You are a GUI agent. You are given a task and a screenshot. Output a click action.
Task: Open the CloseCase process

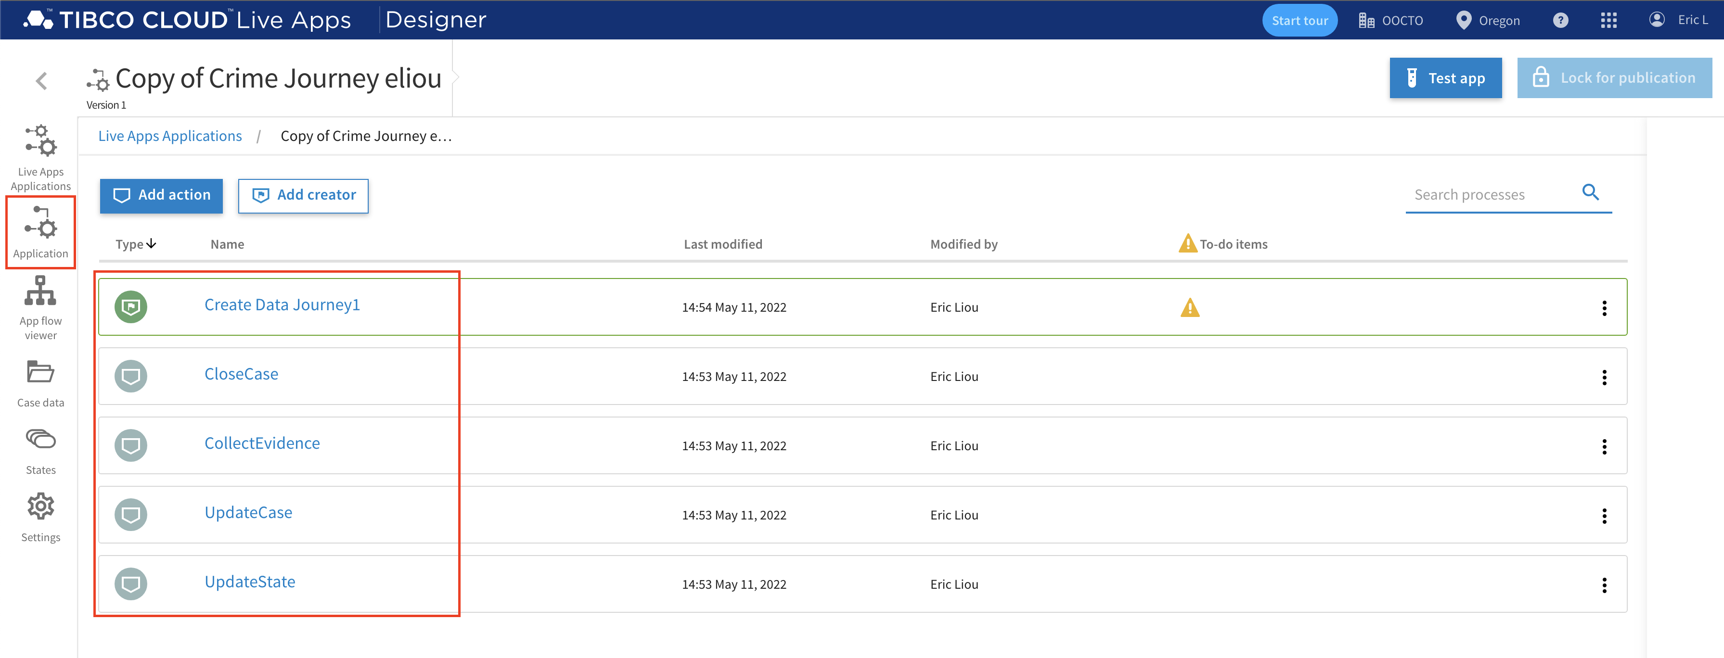click(x=242, y=374)
